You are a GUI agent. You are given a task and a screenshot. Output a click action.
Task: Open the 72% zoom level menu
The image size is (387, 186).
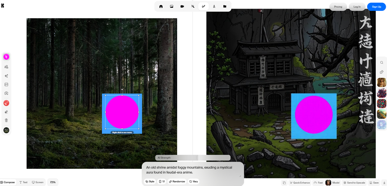(53, 182)
